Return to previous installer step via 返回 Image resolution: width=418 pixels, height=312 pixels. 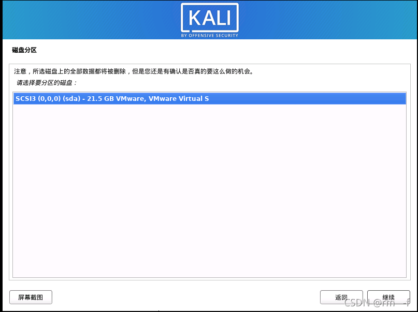click(x=341, y=297)
